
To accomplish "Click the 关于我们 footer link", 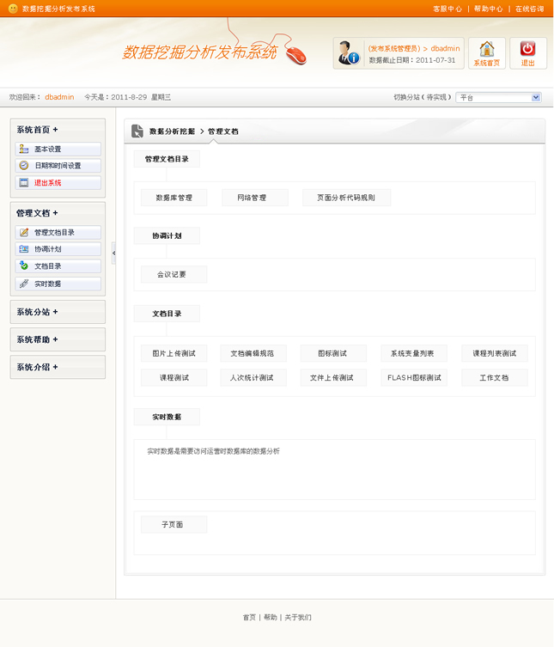I will coord(298,617).
